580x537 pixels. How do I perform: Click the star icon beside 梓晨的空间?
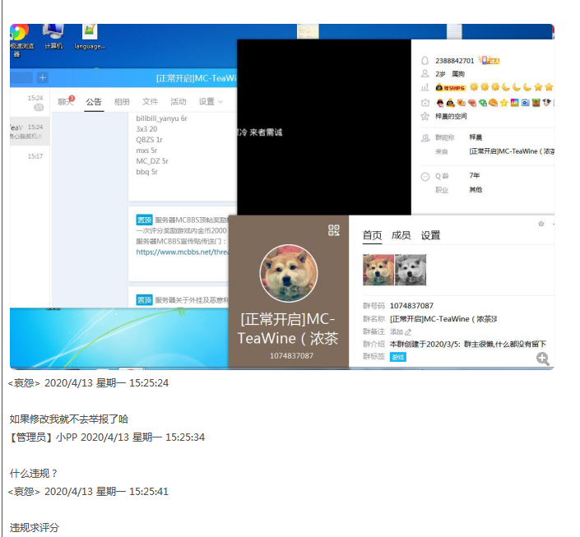click(425, 117)
